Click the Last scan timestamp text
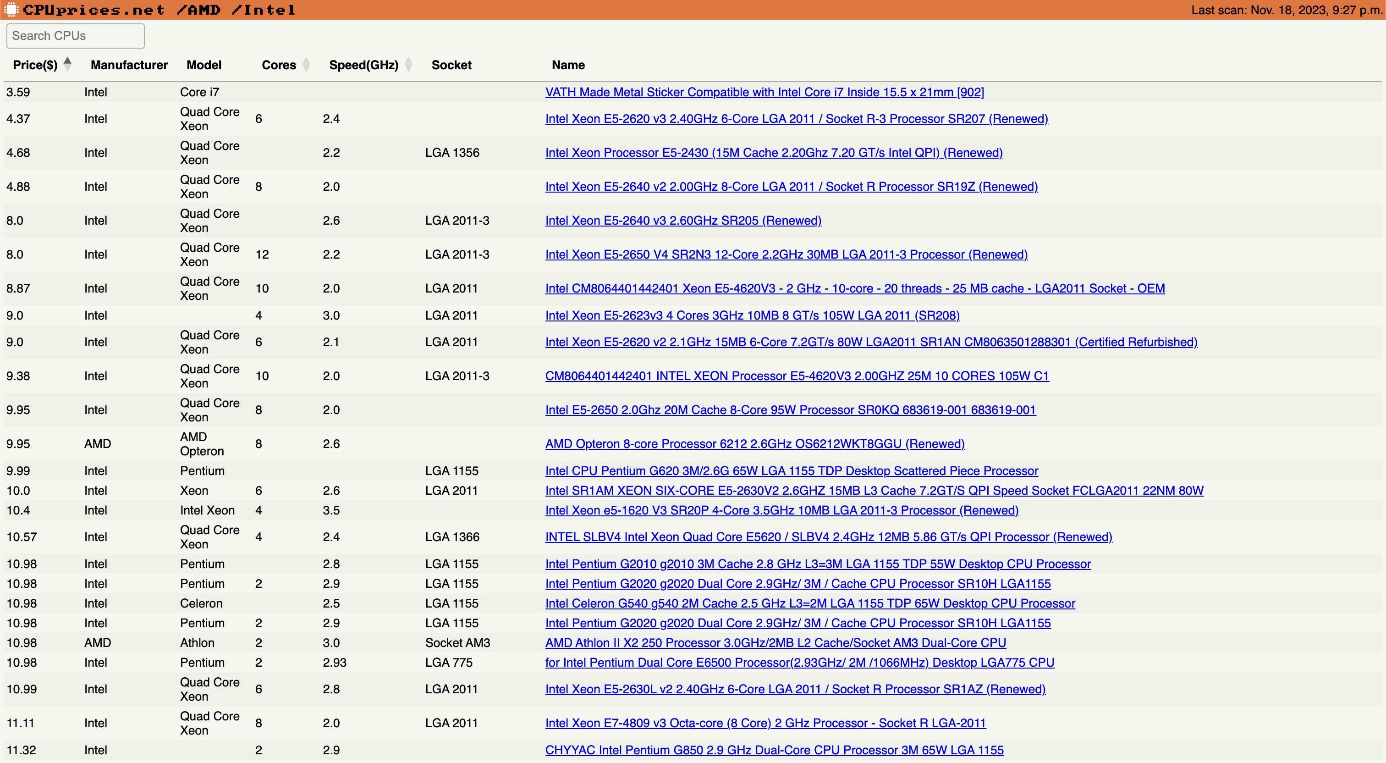 click(x=1286, y=10)
